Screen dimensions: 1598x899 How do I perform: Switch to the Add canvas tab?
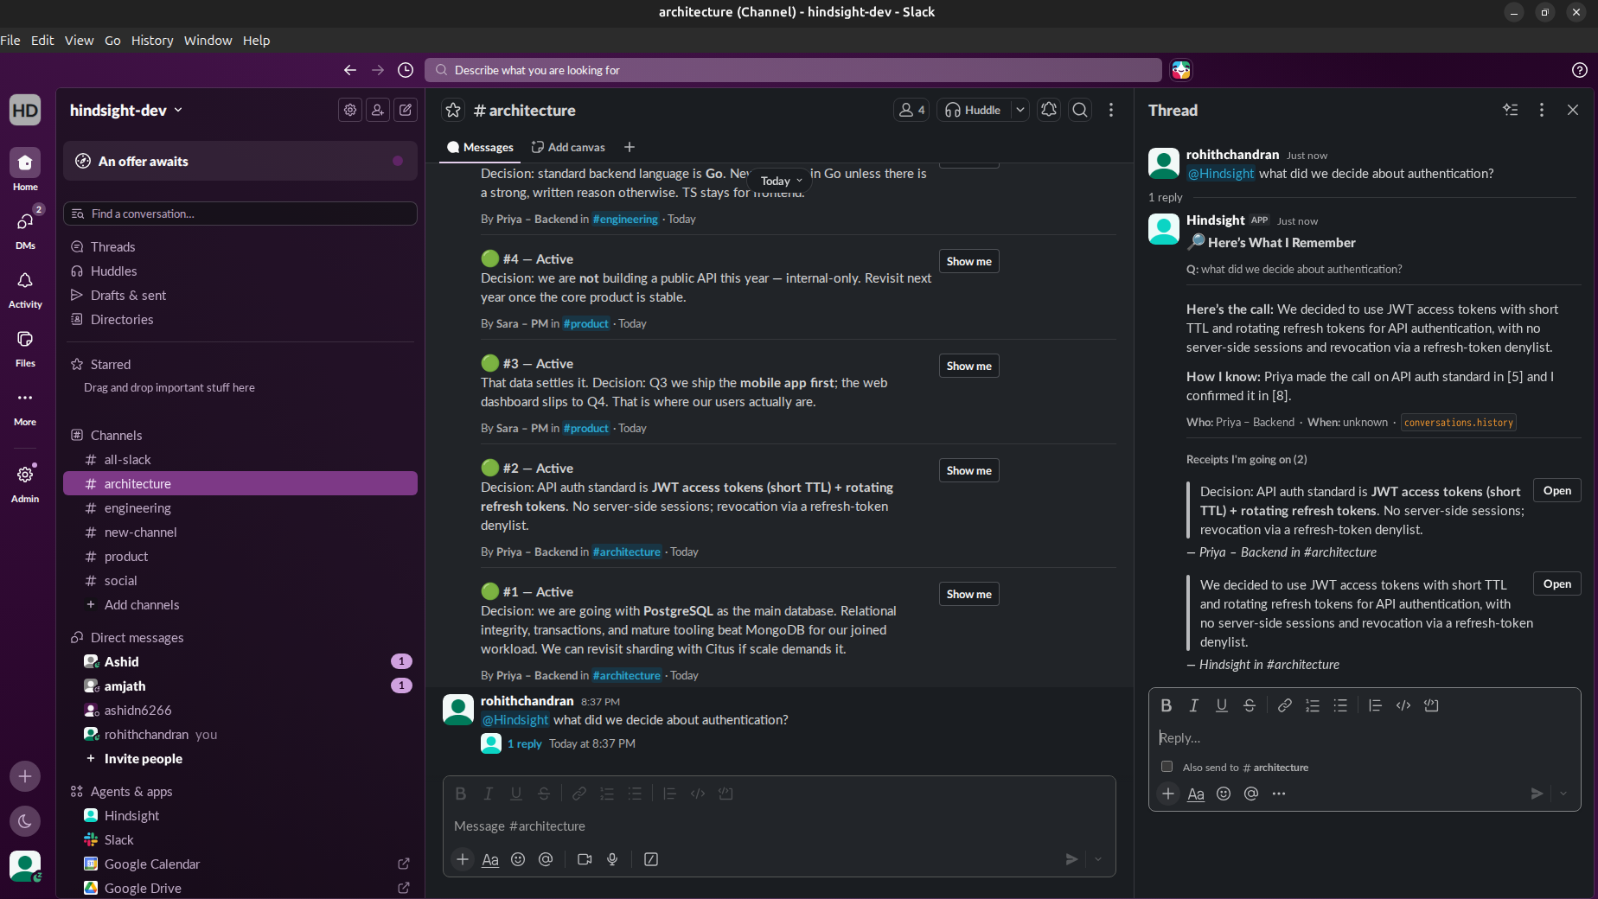click(x=568, y=147)
